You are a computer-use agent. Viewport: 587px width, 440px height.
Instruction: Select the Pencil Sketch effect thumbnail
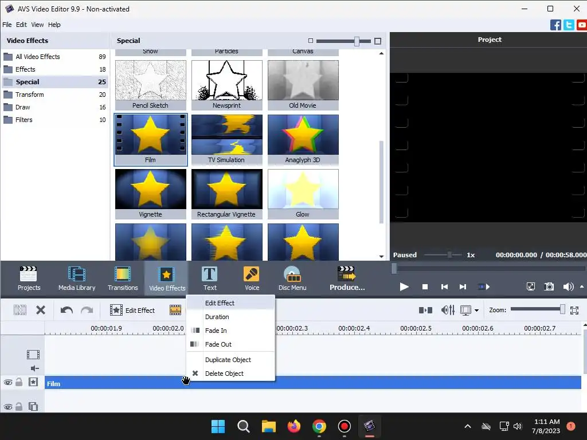tap(151, 85)
